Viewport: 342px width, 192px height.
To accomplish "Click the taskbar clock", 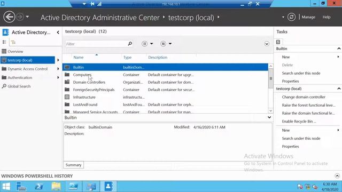I will (x=330, y=187).
